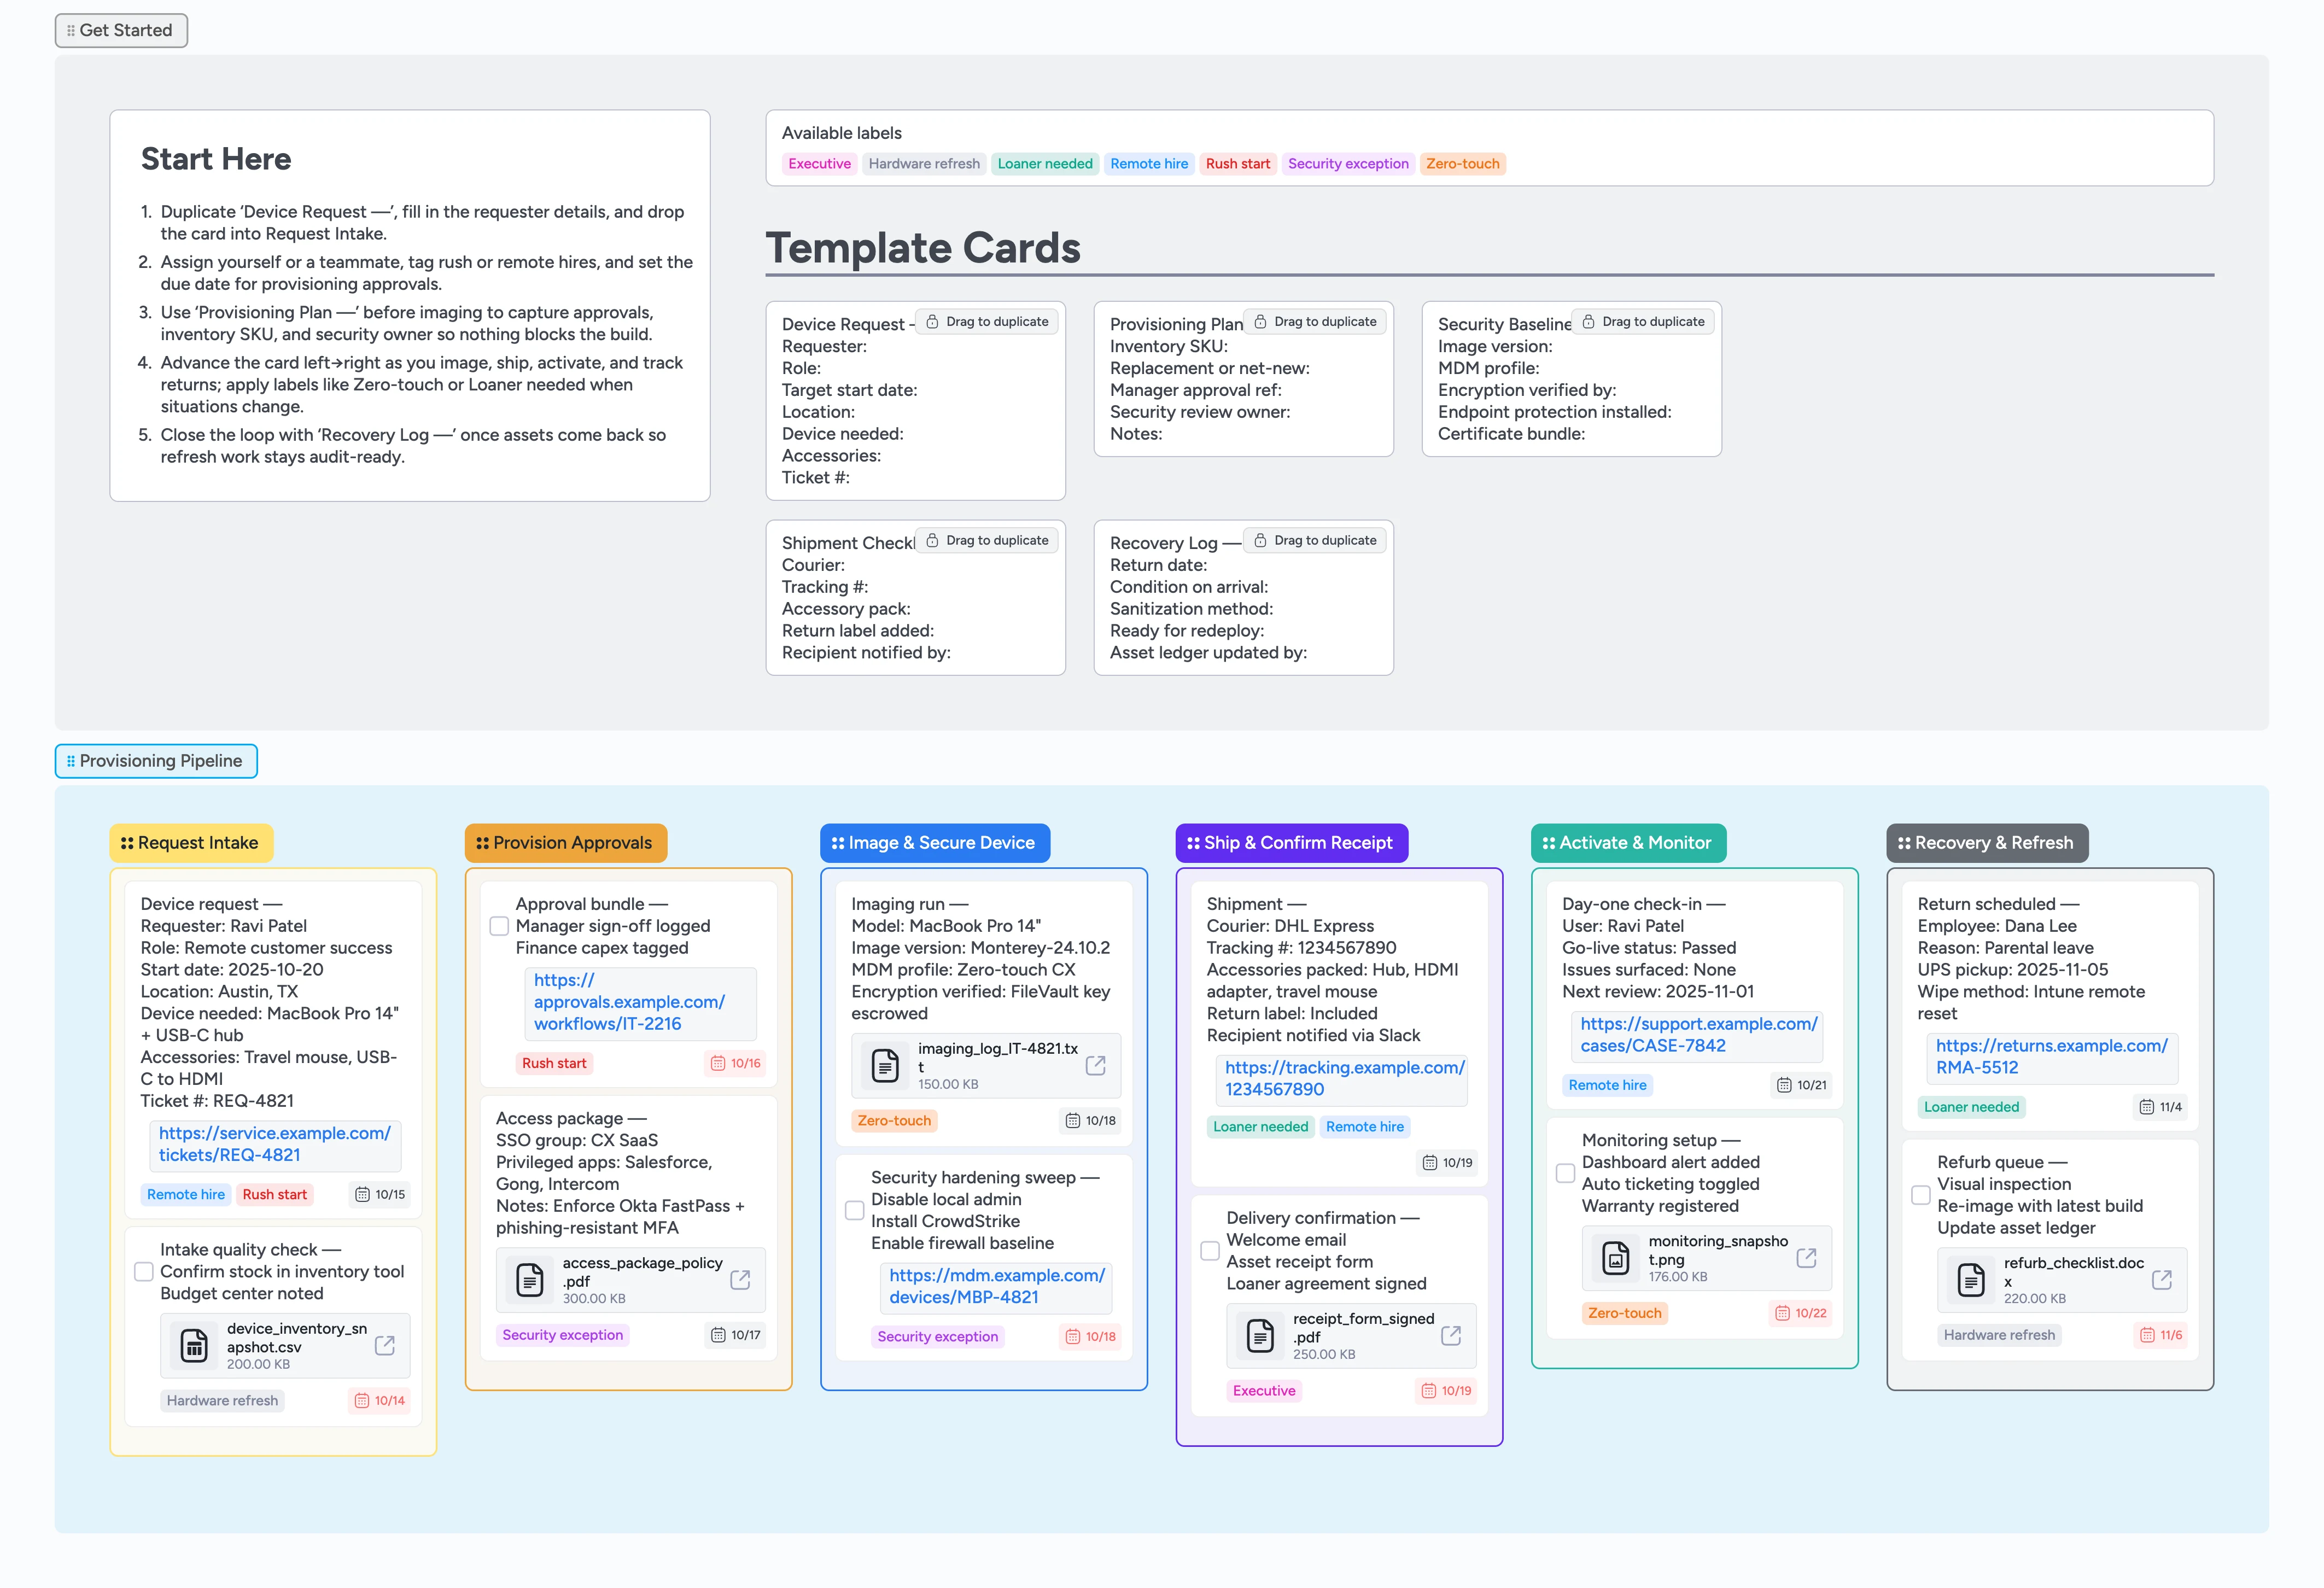Click the calendar icon beside the 10/16 due date
The height and width of the screenshot is (1588, 2324).
point(717,1063)
